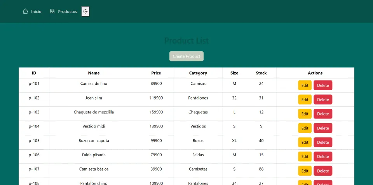Image resolution: width=373 pixels, height=185 pixels.
Task: Click the price 89900 cell
Action: [x=156, y=85]
